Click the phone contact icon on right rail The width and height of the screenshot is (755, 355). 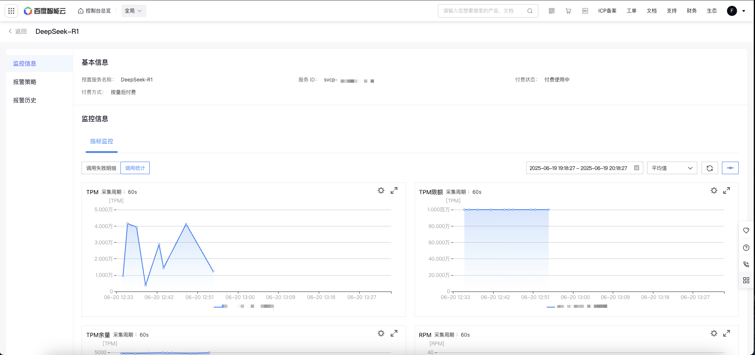pyautogui.click(x=746, y=264)
